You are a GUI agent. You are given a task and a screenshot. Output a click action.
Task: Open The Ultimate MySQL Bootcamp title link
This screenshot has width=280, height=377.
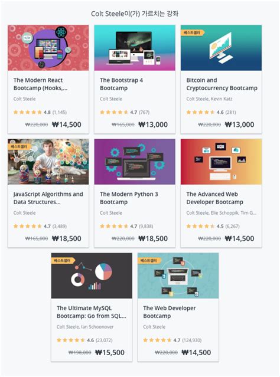[92, 312]
